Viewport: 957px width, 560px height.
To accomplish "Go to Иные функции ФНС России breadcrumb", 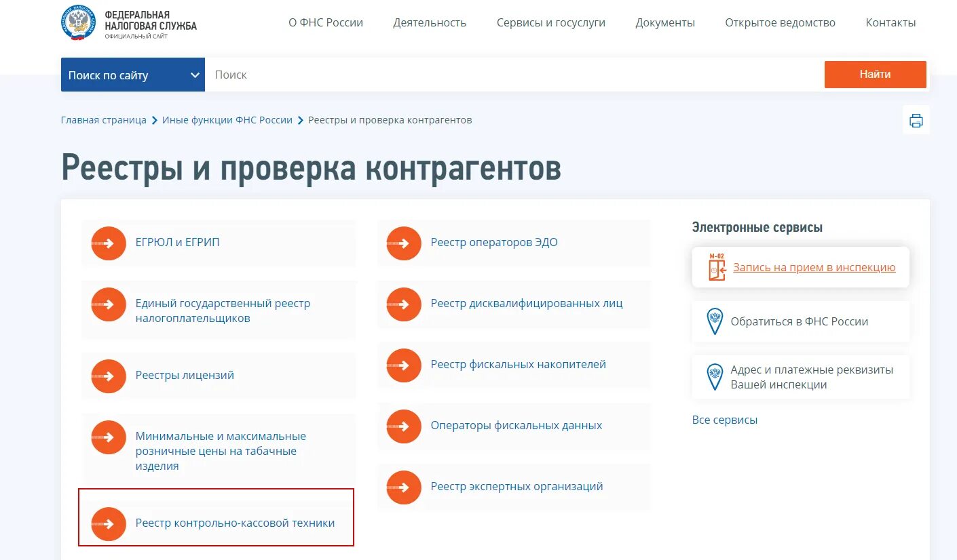I will 227,120.
